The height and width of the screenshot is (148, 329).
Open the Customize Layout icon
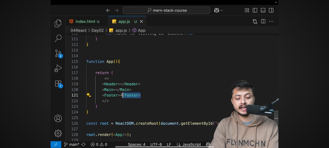247,10
